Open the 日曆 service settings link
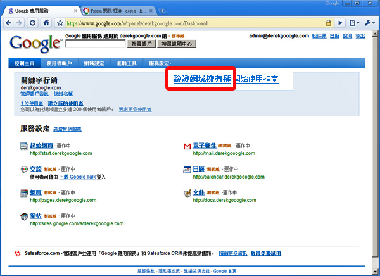This screenshot has width=380, height=276. point(199,169)
